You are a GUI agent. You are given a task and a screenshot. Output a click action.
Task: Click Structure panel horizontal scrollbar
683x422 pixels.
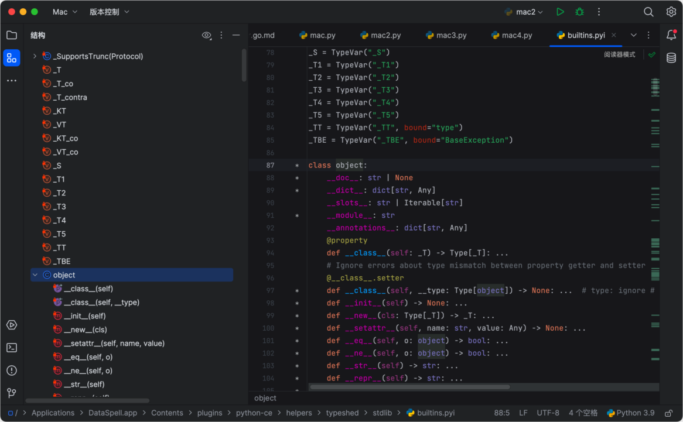pyautogui.click(x=87, y=400)
